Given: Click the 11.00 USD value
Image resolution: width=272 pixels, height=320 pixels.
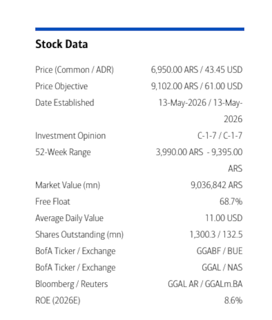Looking at the screenshot, I should (224, 218).
